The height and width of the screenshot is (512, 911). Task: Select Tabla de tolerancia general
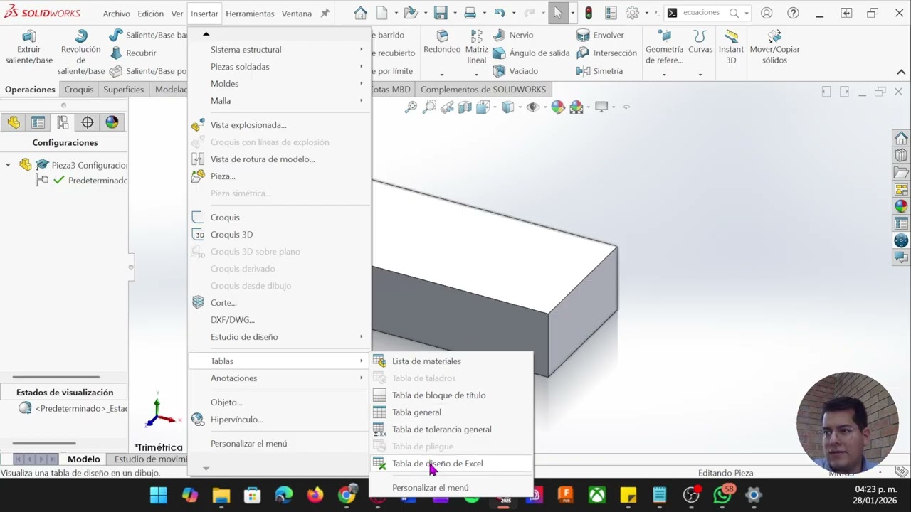(451, 430)
